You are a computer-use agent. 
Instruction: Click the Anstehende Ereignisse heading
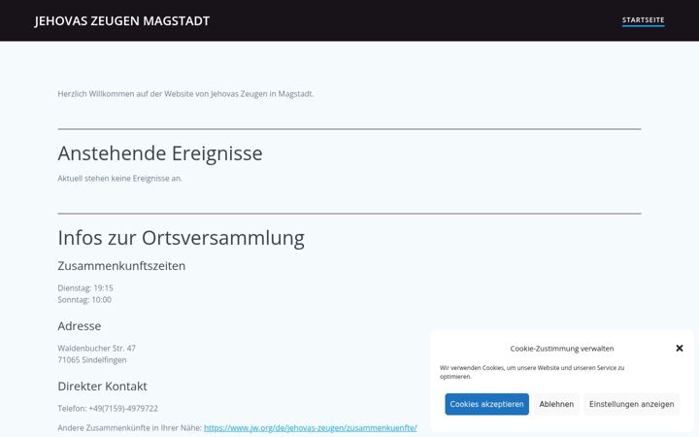(x=160, y=153)
